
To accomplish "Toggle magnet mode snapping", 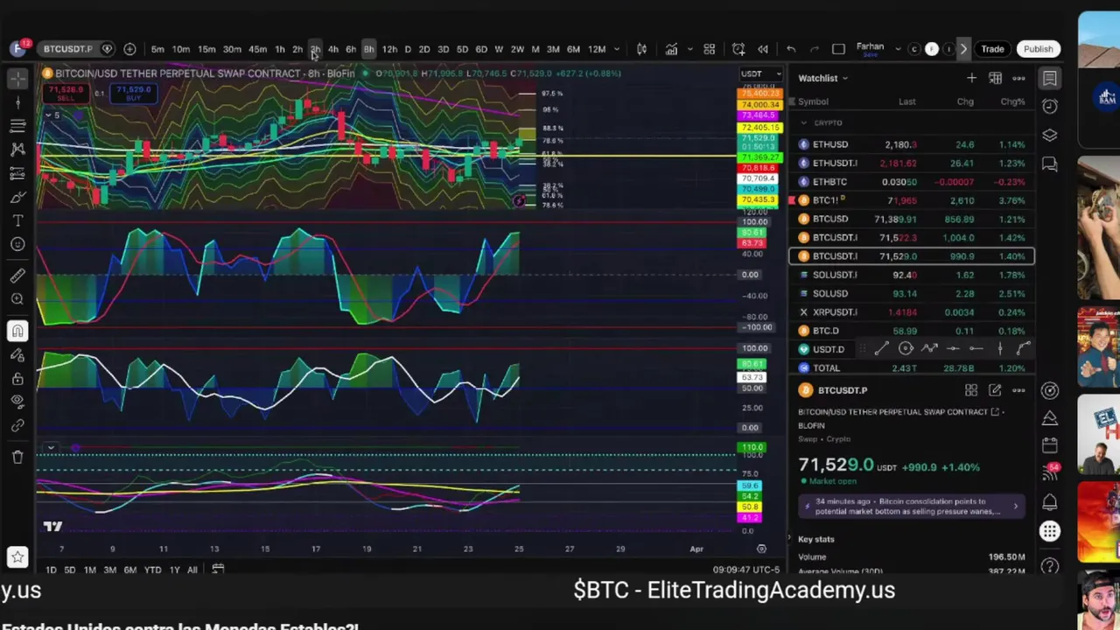I will click(17, 331).
